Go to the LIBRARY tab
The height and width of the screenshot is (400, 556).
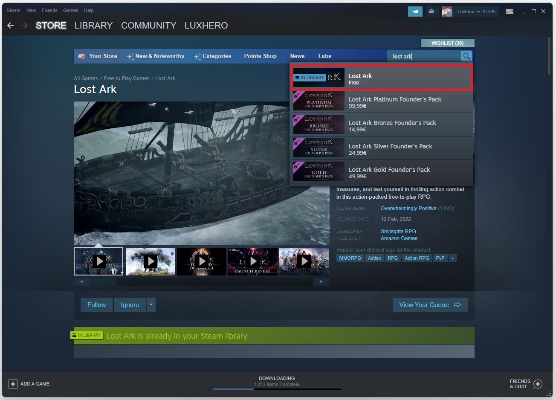tap(93, 26)
